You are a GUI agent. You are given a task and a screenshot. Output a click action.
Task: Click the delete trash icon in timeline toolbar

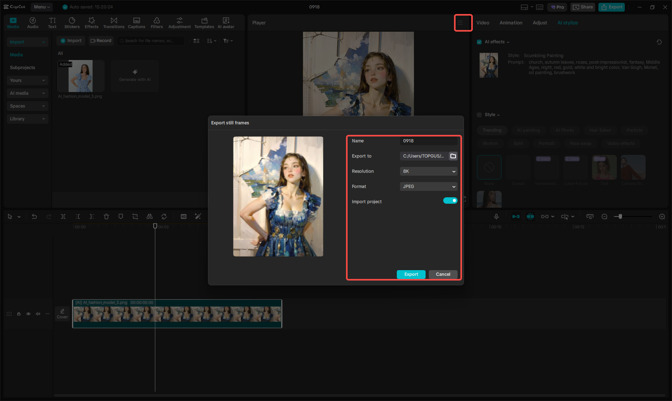point(106,217)
